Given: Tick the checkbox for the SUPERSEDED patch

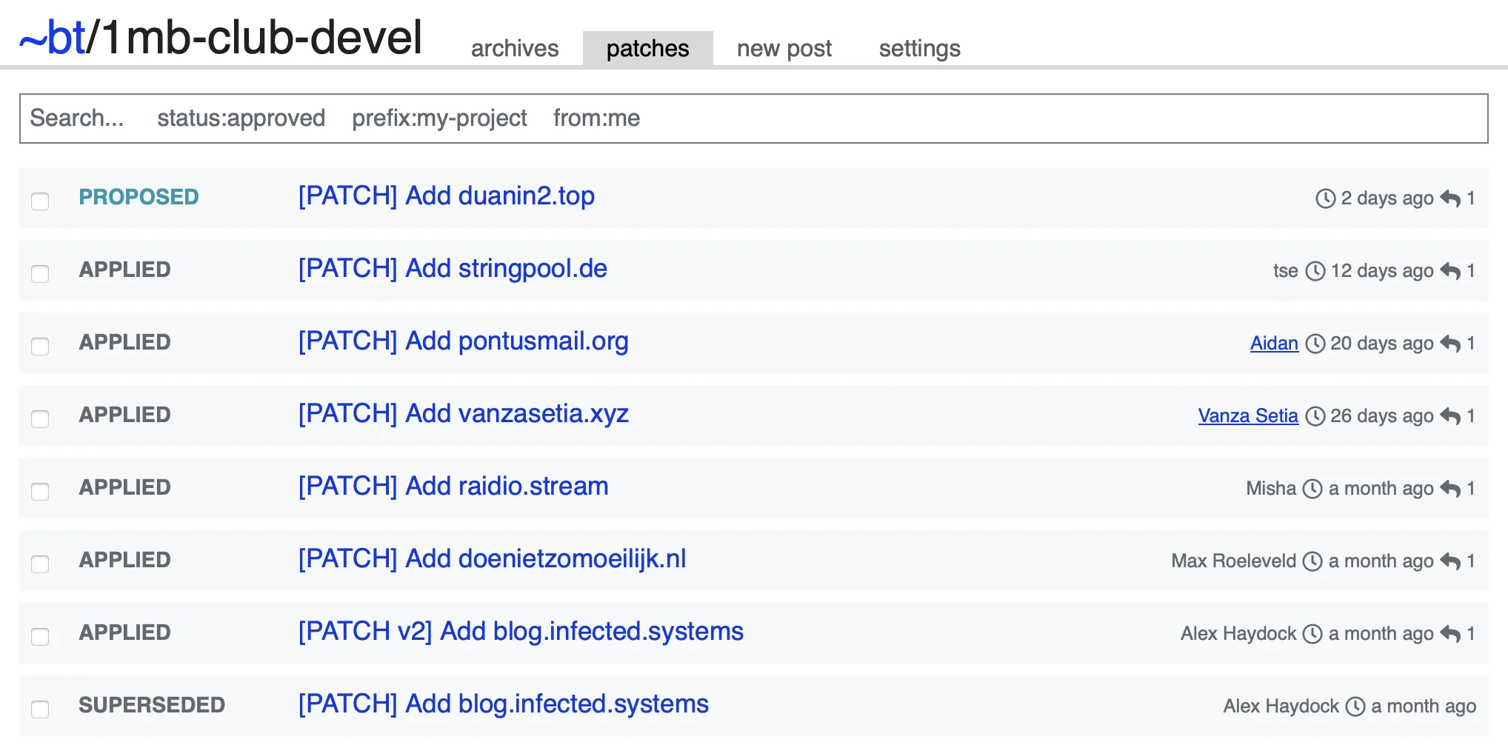Looking at the screenshot, I should [x=40, y=709].
